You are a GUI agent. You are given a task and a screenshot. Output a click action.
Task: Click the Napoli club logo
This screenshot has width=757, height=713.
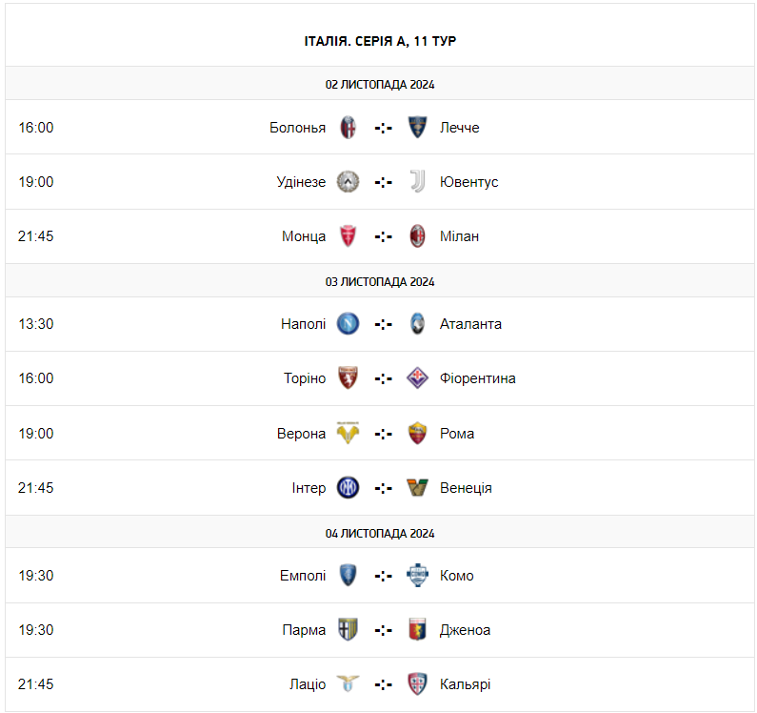[349, 324]
